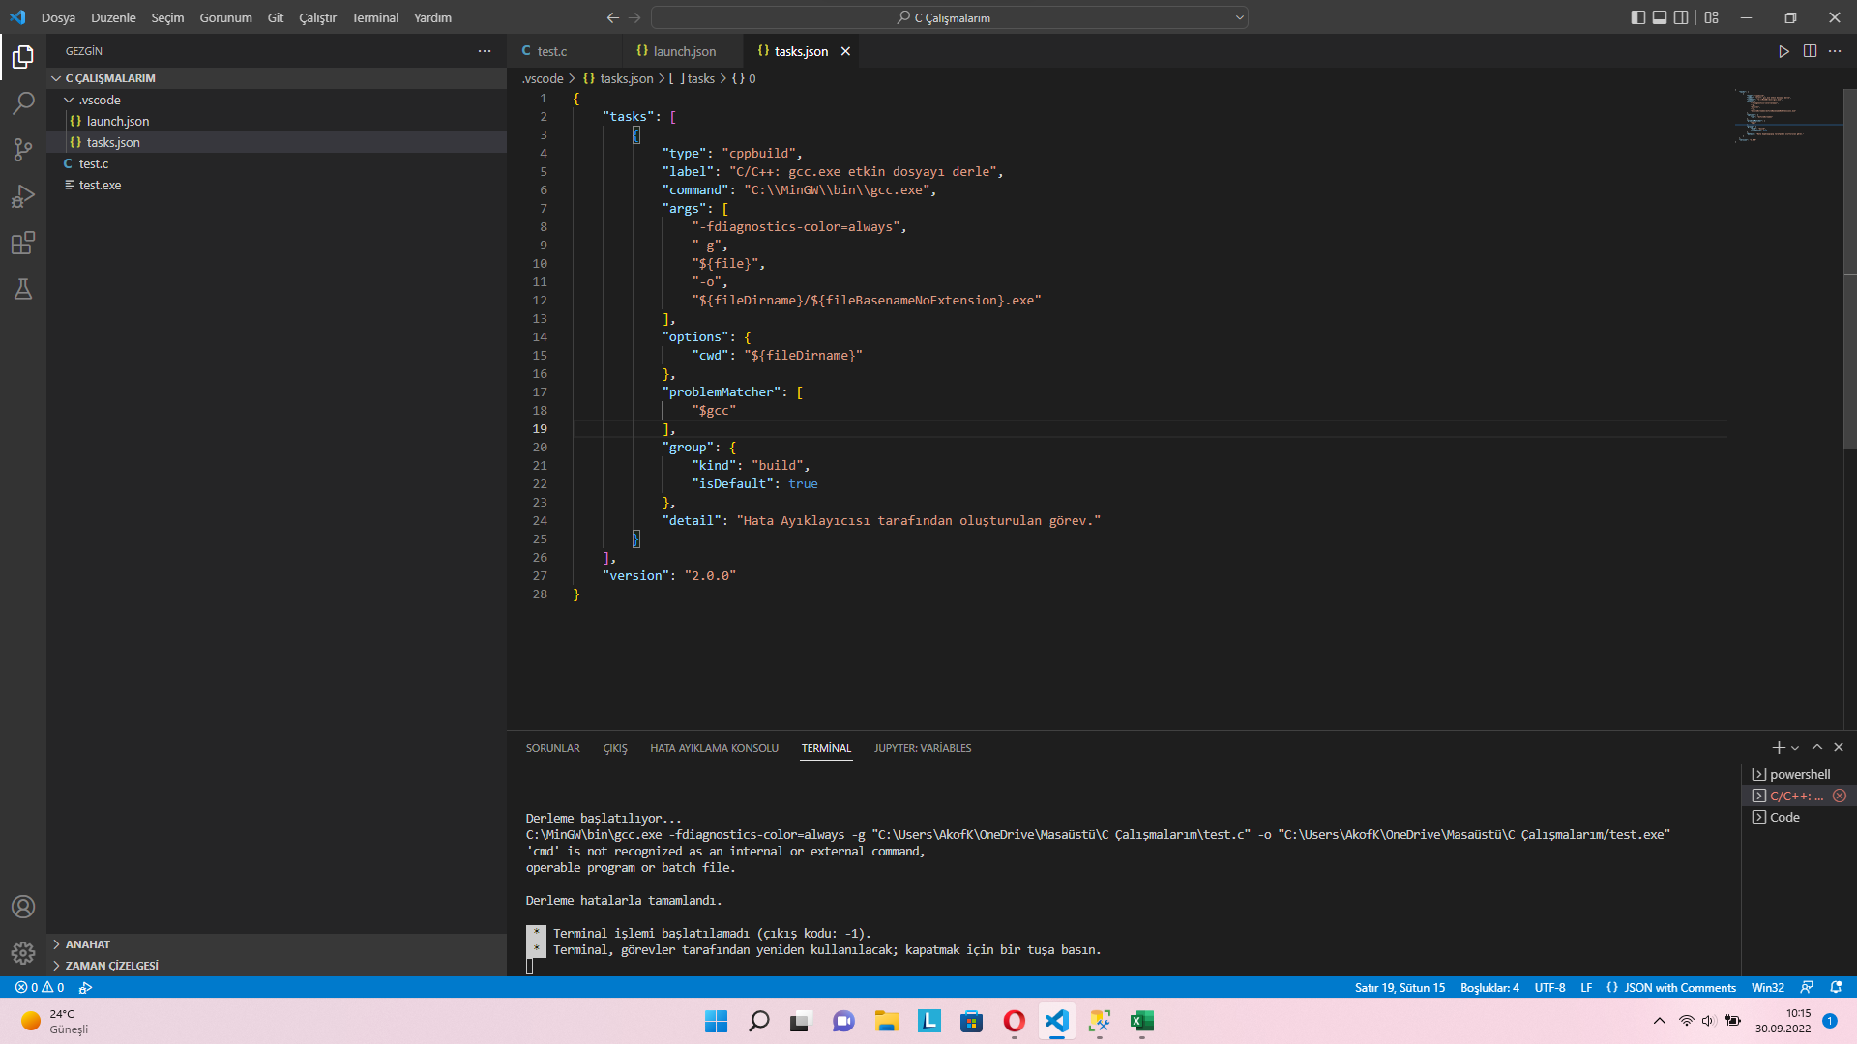Click the Run file play icon
The height and width of the screenshot is (1044, 1857).
coord(1783,51)
